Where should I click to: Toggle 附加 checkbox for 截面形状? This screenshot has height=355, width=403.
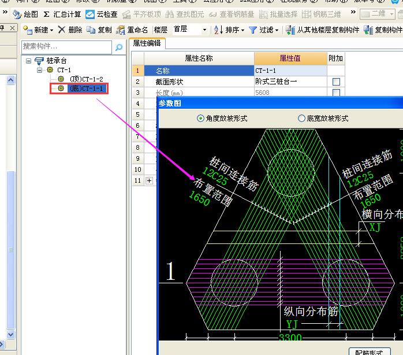point(336,82)
